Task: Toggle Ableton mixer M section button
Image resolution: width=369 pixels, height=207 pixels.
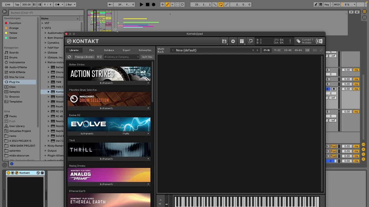Action: (x=364, y=154)
